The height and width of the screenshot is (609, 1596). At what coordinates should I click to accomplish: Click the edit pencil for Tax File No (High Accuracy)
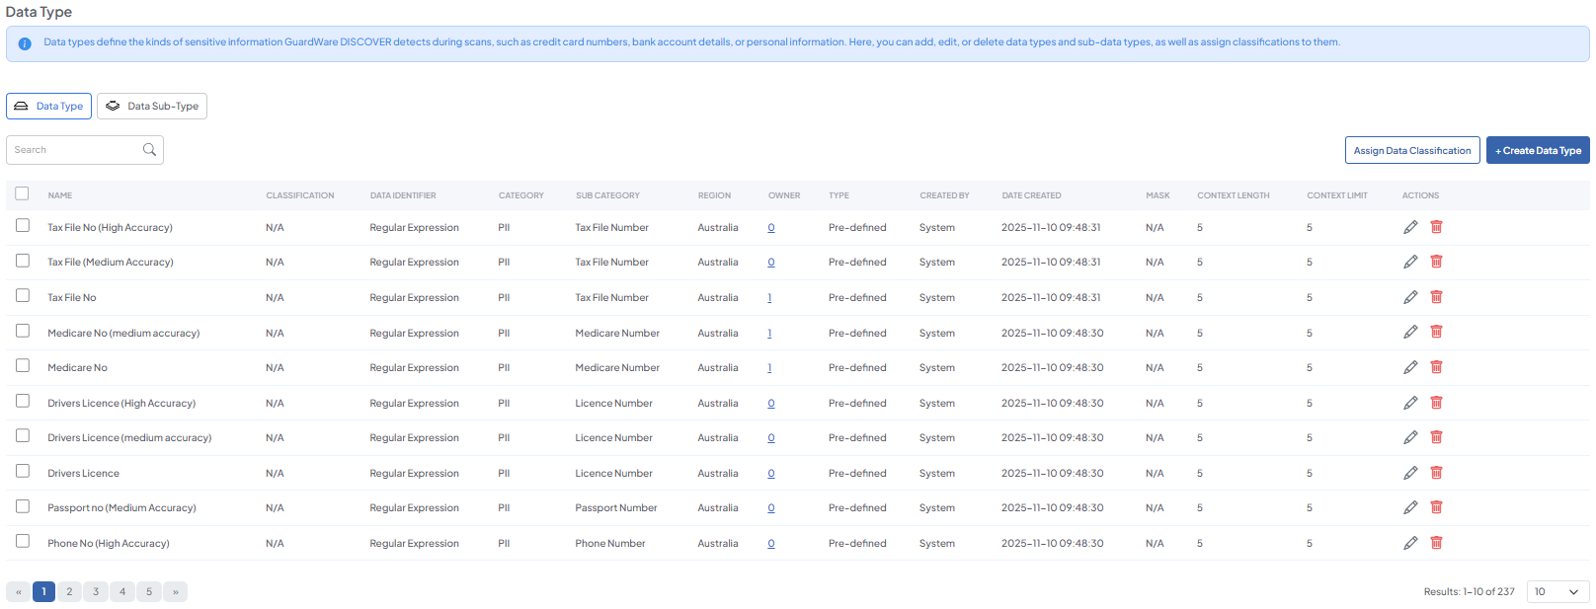pyautogui.click(x=1409, y=227)
